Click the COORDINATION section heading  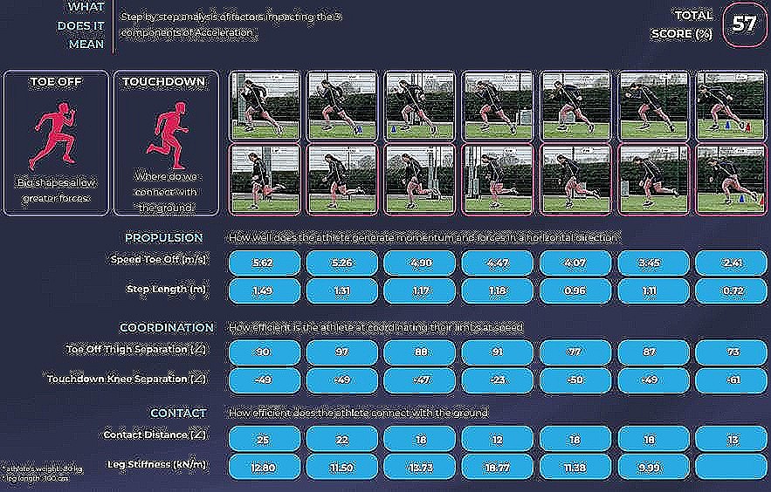pos(167,327)
